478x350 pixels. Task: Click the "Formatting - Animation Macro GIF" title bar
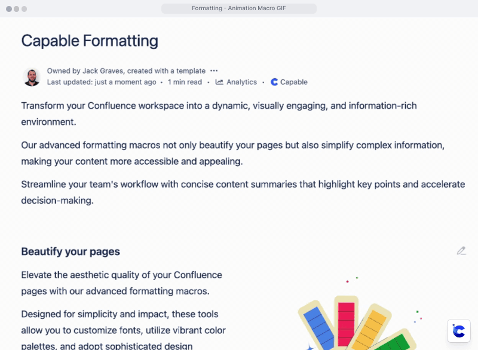pos(239,8)
